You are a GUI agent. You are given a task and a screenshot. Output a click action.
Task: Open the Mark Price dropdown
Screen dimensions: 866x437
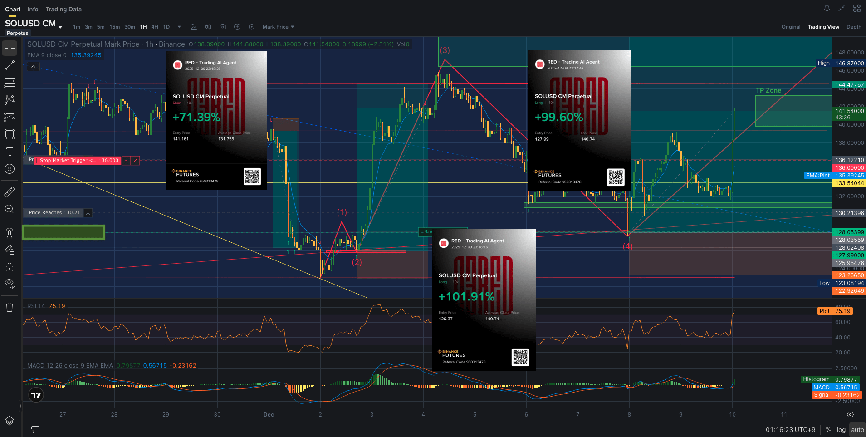tap(279, 27)
